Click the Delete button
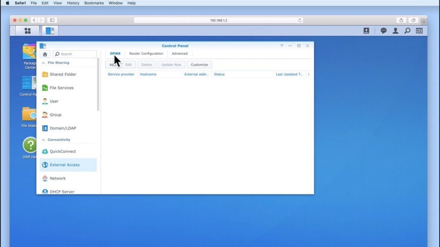This screenshot has height=247, width=440. coord(147,65)
